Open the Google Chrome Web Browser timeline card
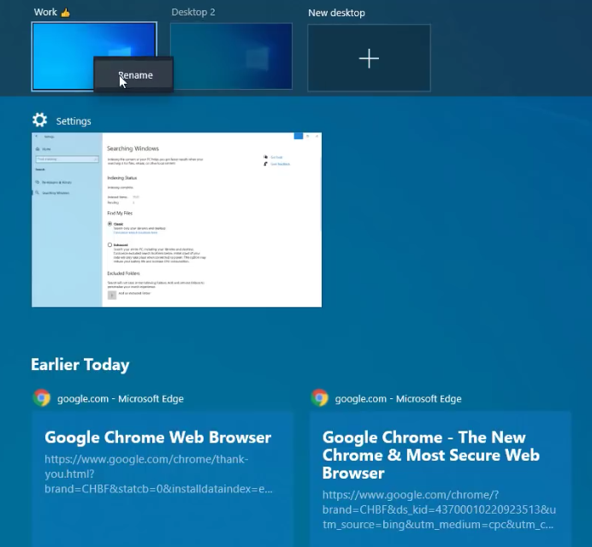Viewport: 592px width, 547px height. (x=163, y=479)
